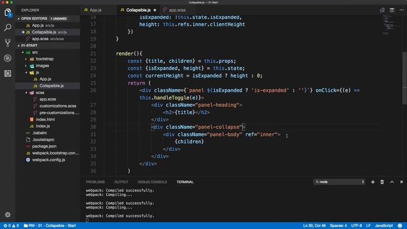Open the Source Control view icon
Image resolution: width=407 pixels, height=229 pixels.
pyautogui.click(x=8, y=43)
